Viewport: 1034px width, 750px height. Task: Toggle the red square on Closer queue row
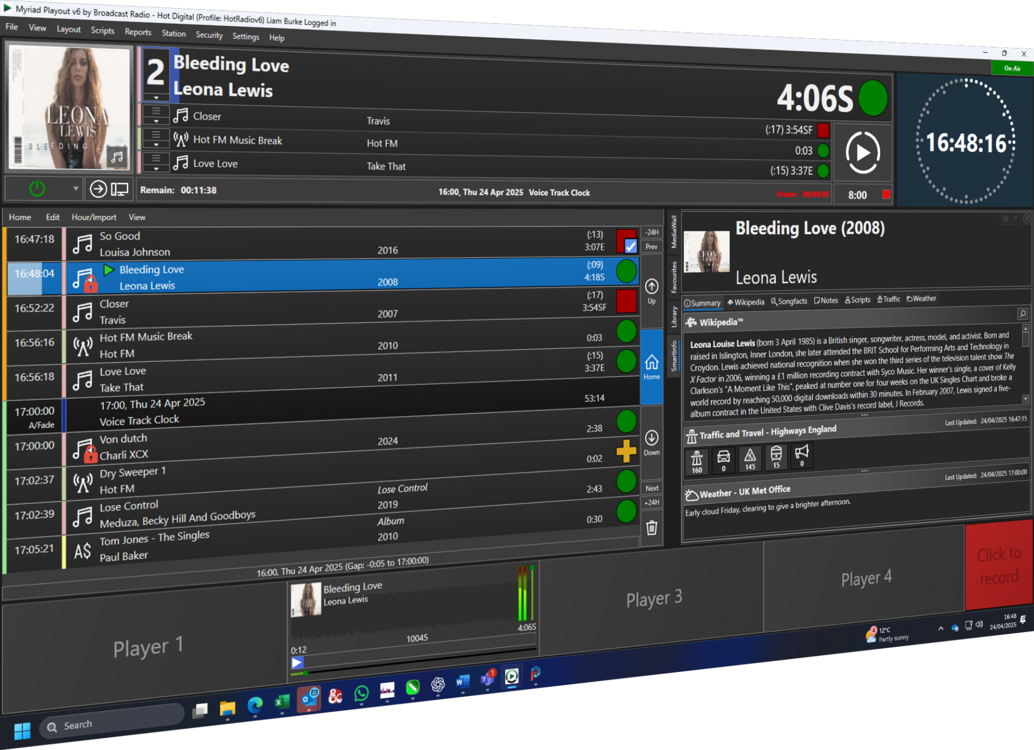click(823, 130)
